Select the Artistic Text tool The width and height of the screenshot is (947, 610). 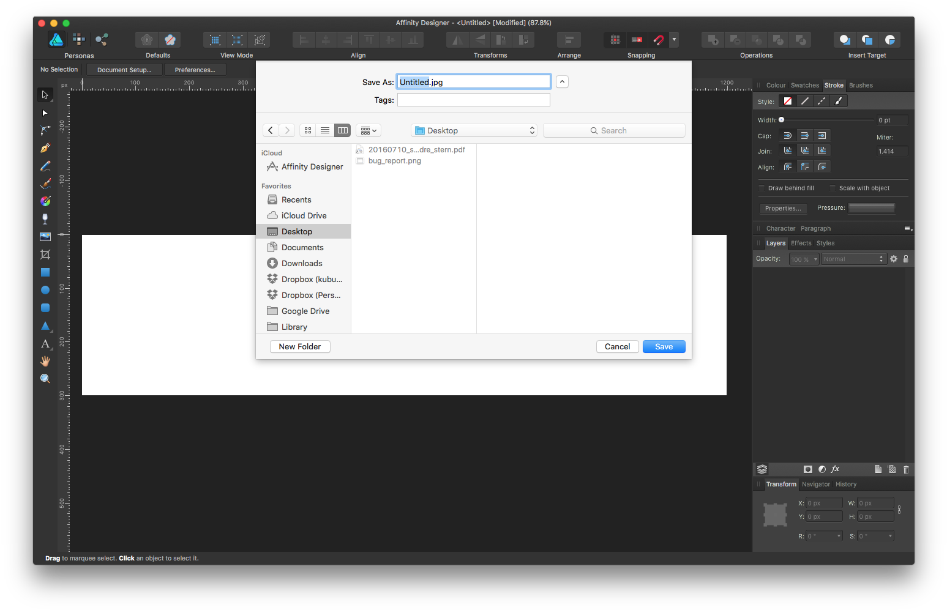[45, 344]
